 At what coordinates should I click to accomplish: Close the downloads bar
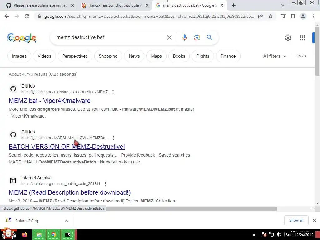[314, 220]
